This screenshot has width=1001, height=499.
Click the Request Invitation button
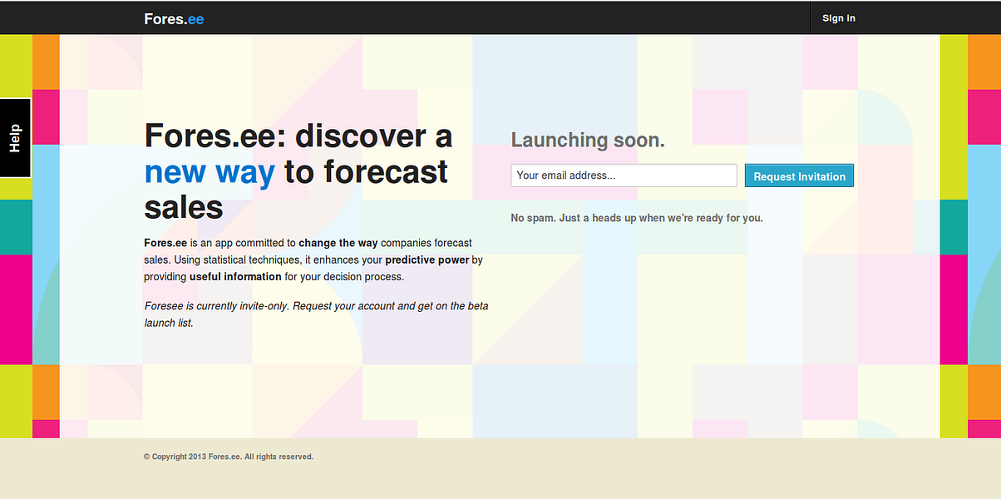pos(799,175)
